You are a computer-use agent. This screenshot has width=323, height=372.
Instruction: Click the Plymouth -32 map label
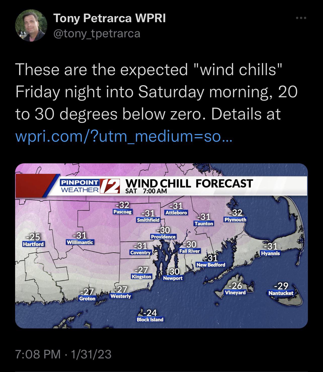235,216
